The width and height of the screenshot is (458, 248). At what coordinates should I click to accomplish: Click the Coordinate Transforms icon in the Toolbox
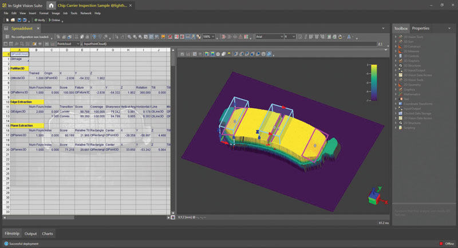click(400, 104)
